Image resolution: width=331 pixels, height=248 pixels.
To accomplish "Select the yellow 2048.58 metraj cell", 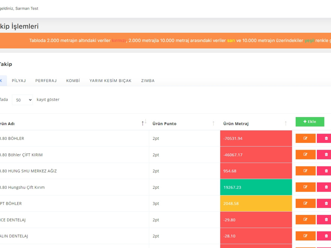I will 256,203.
